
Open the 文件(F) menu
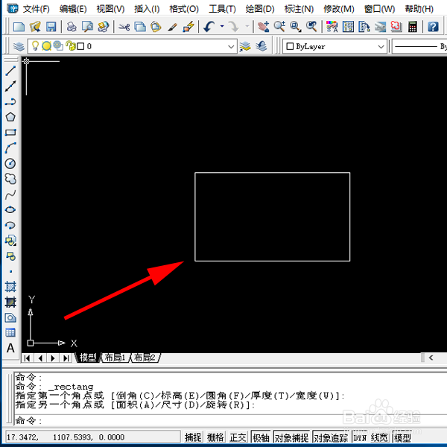point(36,9)
